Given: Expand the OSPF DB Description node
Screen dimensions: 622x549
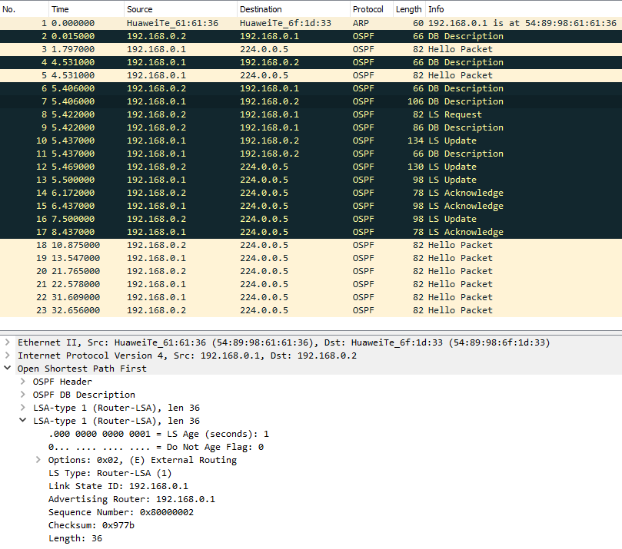Looking at the screenshot, I should click(x=23, y=395).
